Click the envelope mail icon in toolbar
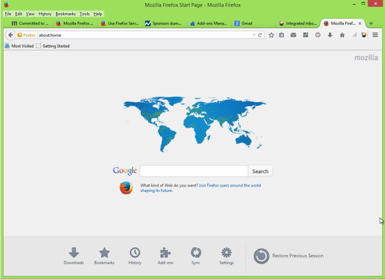This screenshot has width=385, height=279. point(293,35)
